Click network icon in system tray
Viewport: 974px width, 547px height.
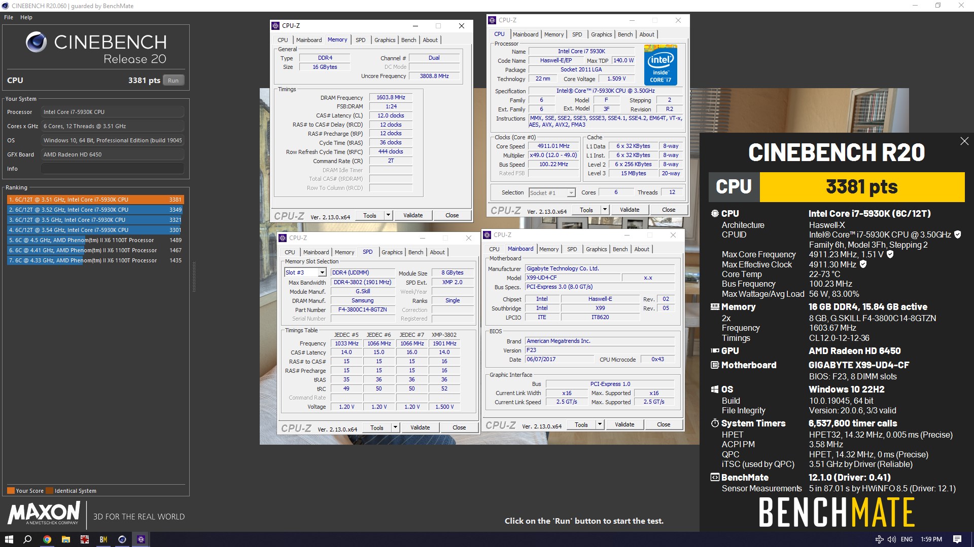[880, 539]
